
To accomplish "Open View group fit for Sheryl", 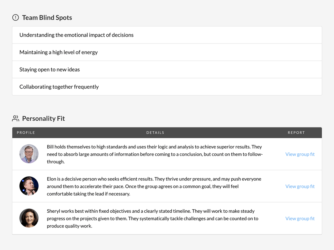I will point(300,219).
